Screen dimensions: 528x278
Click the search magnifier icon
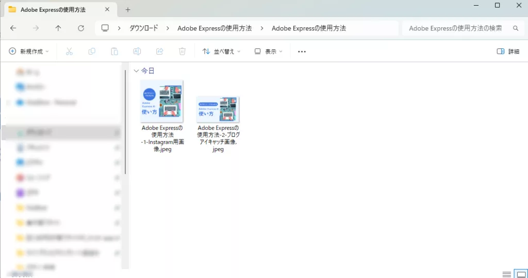coord(516,28)
